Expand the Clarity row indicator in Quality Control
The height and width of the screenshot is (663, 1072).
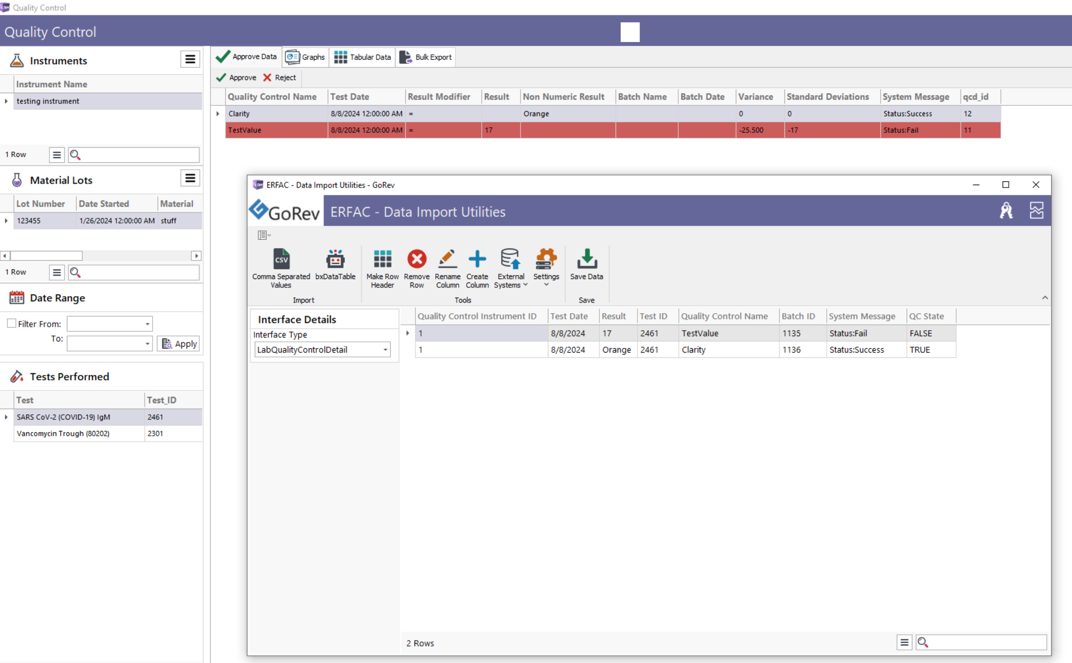(x=218, y=113)
